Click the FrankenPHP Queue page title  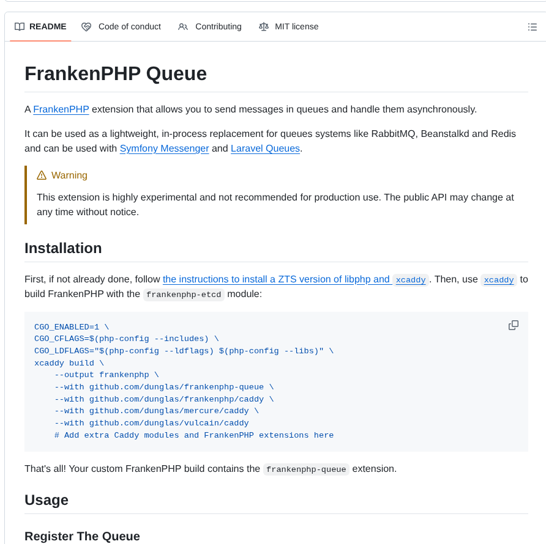(115, 73)
